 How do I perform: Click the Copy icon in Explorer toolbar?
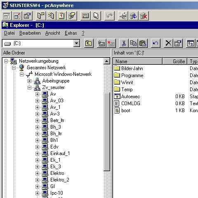(133, 43)
